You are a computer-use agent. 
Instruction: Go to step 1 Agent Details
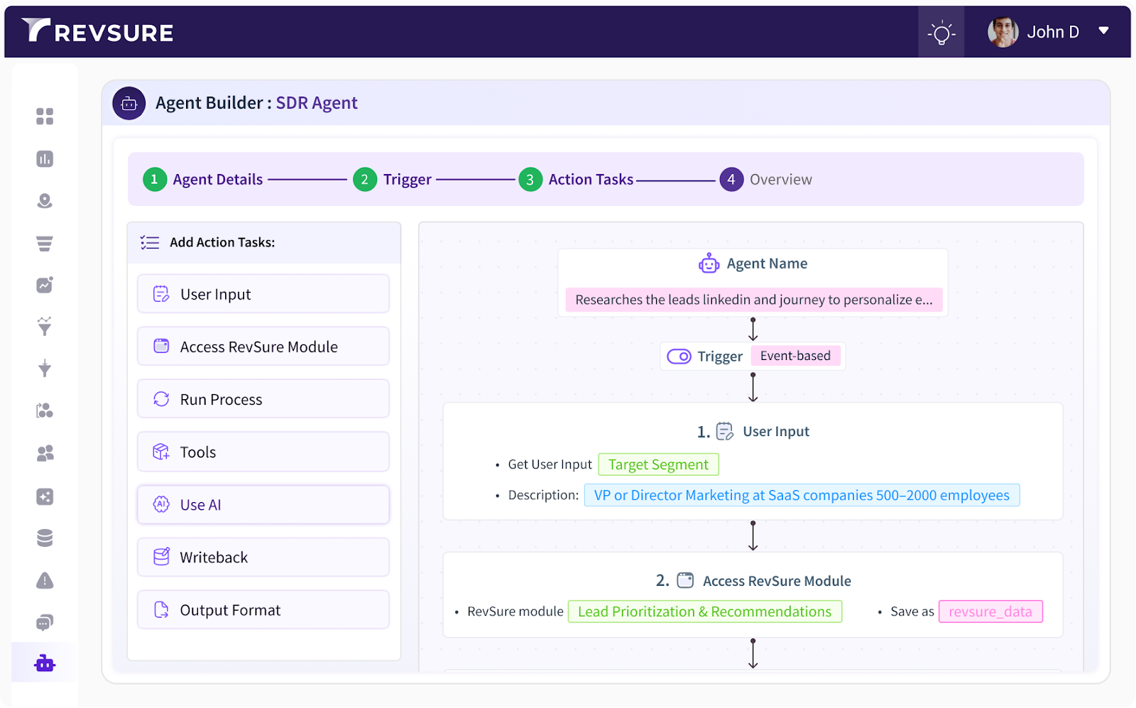tap(203, 180)
